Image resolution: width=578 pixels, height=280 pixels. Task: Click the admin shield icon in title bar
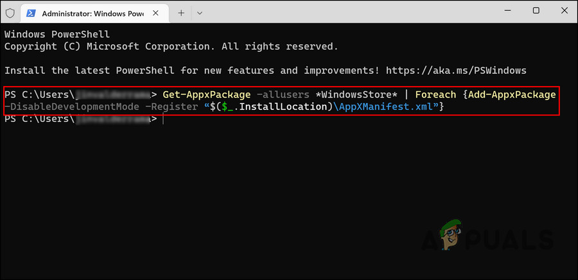10,12
